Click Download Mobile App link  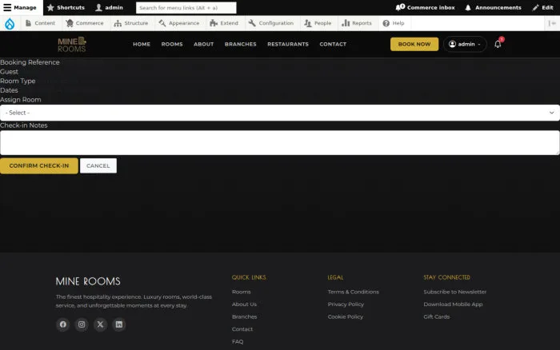pos(453,304)
